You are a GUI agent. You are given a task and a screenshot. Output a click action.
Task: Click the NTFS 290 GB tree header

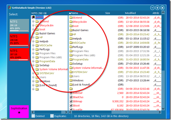(x=49, y=13)
